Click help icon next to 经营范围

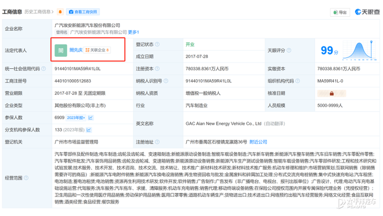26,178
